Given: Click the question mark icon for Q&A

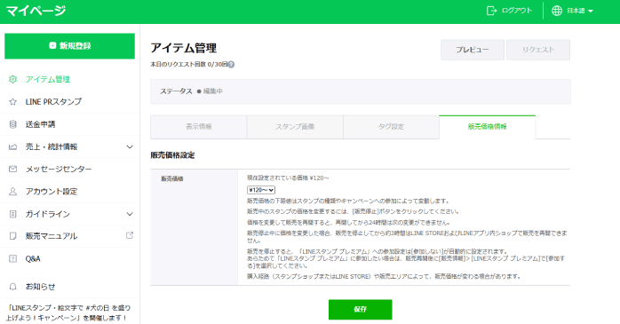Looking at the screenshot, I should click(13, 259).
